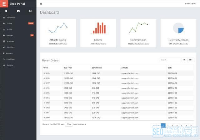Toggle the sidebar with the hamburger icon
200x140 pixels.
[41, 4]
